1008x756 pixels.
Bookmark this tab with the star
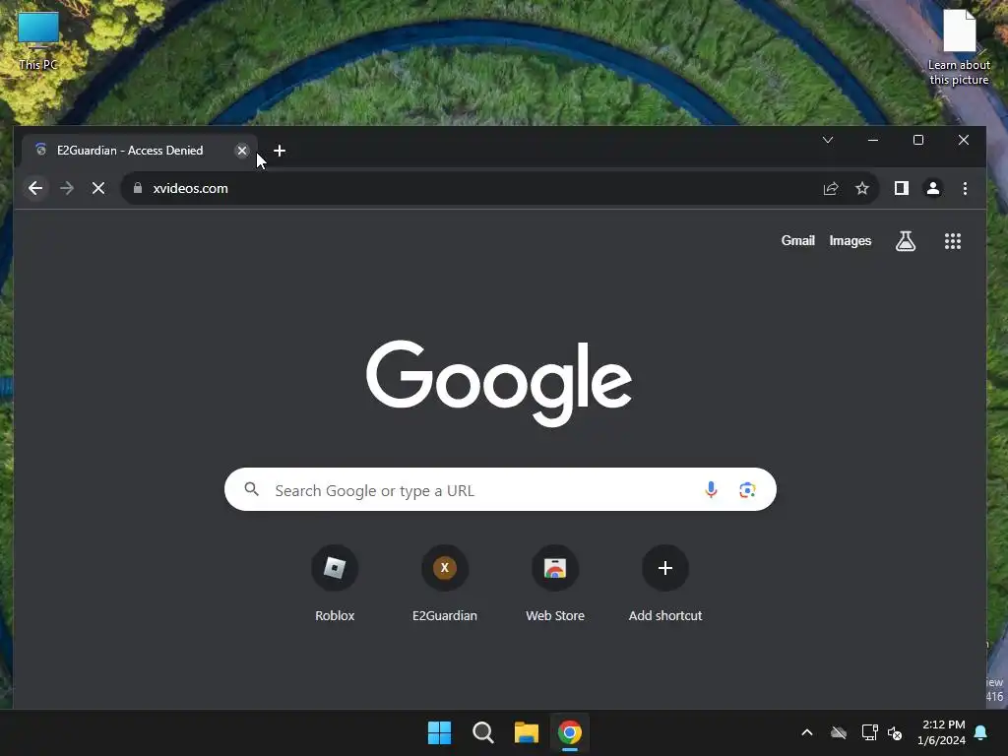click(x=862, y=188)
